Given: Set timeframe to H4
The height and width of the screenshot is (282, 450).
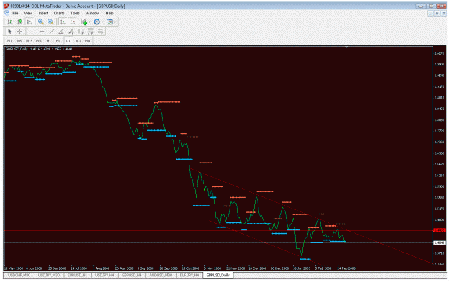Looking at the screenshot, I should point(58,41).
